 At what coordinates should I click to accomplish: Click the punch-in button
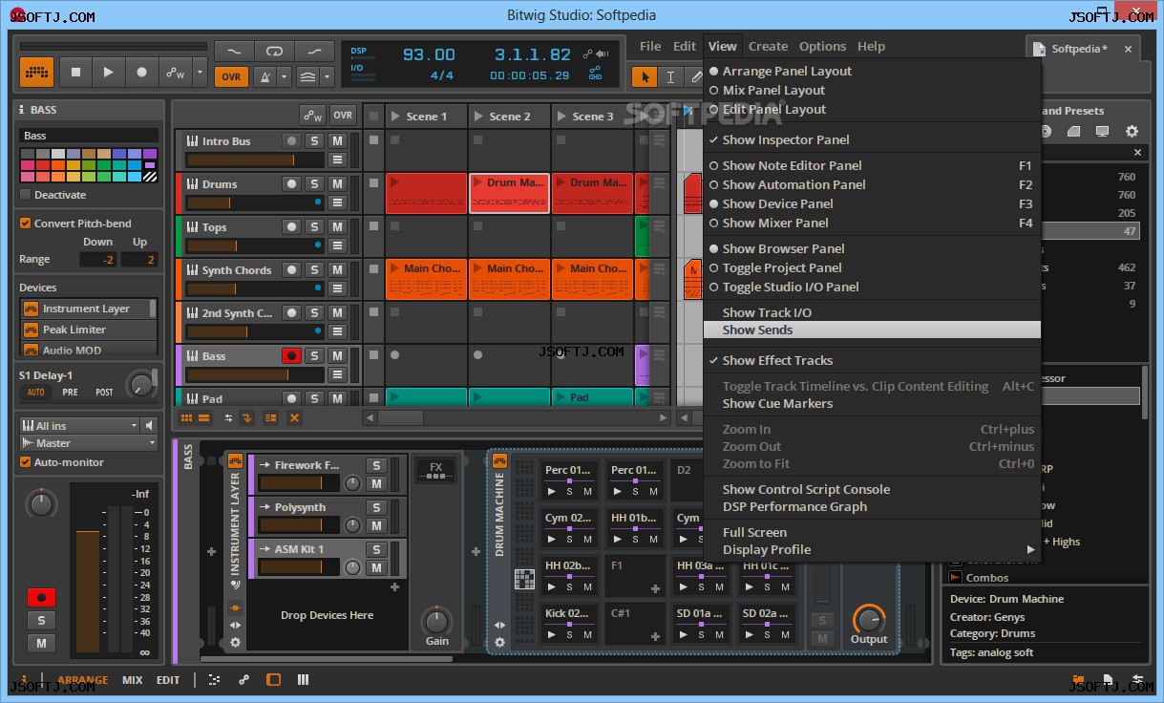tap(234, 51)
